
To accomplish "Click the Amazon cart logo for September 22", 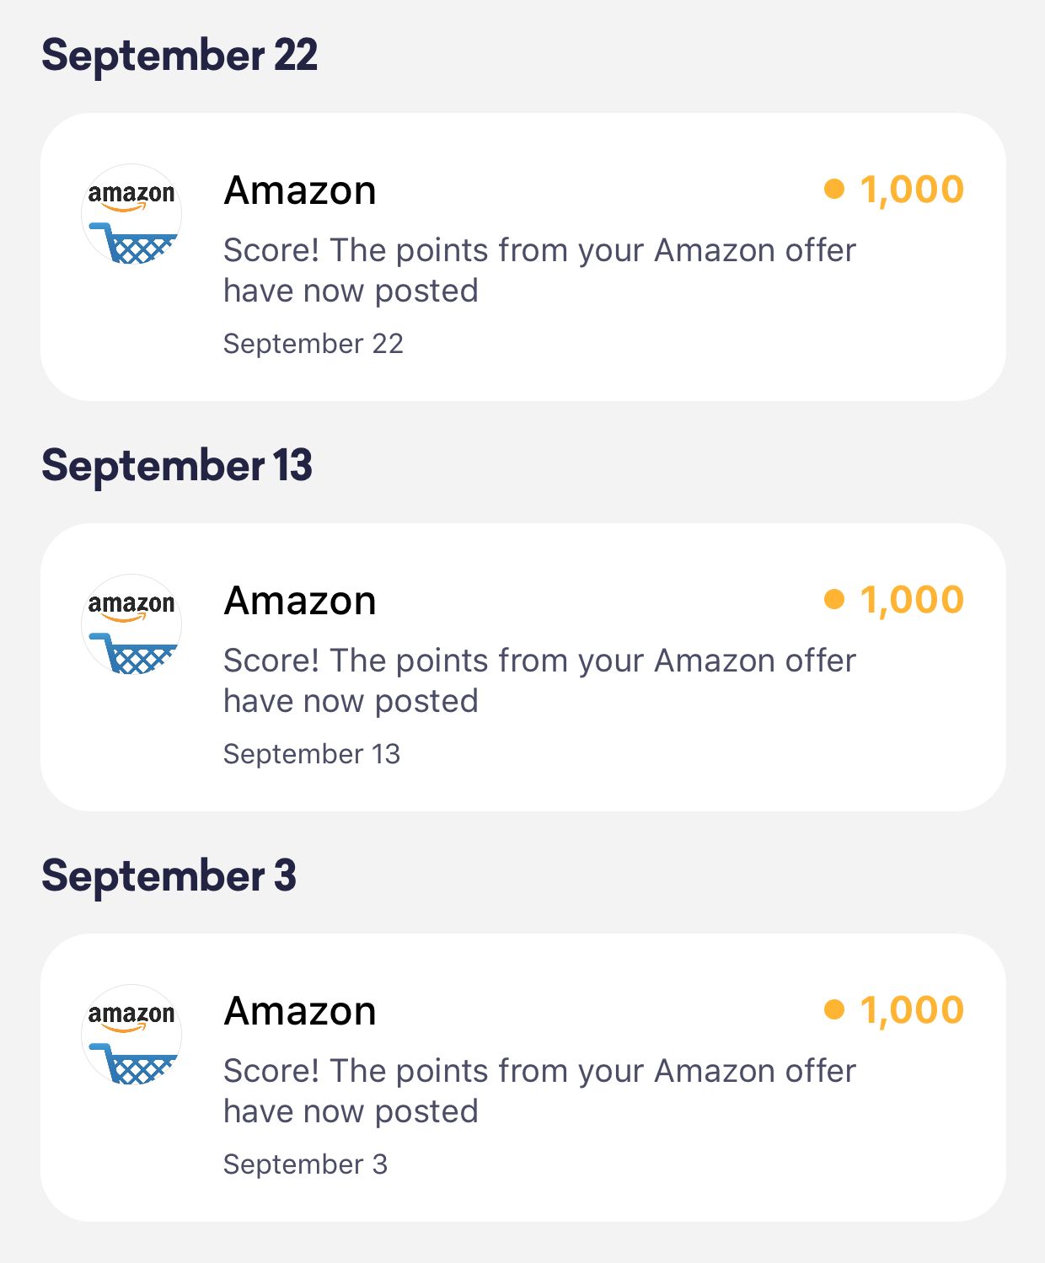I will point(131,215).
